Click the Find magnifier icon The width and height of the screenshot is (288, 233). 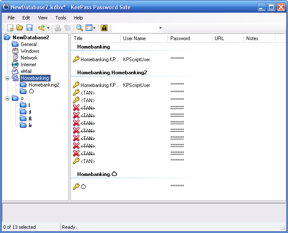[x=79, y=28]
